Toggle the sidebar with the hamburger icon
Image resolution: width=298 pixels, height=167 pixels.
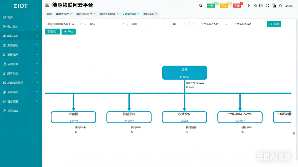47,5
